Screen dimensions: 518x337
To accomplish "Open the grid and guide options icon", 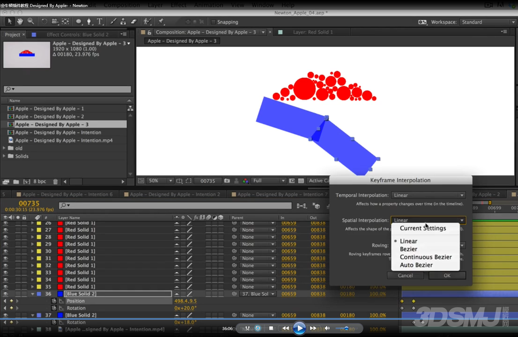I will tap(179, 181).
